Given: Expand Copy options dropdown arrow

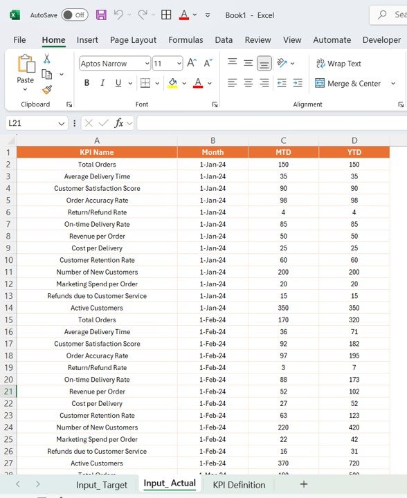Looking at the screenshot, I should (62, 74).
